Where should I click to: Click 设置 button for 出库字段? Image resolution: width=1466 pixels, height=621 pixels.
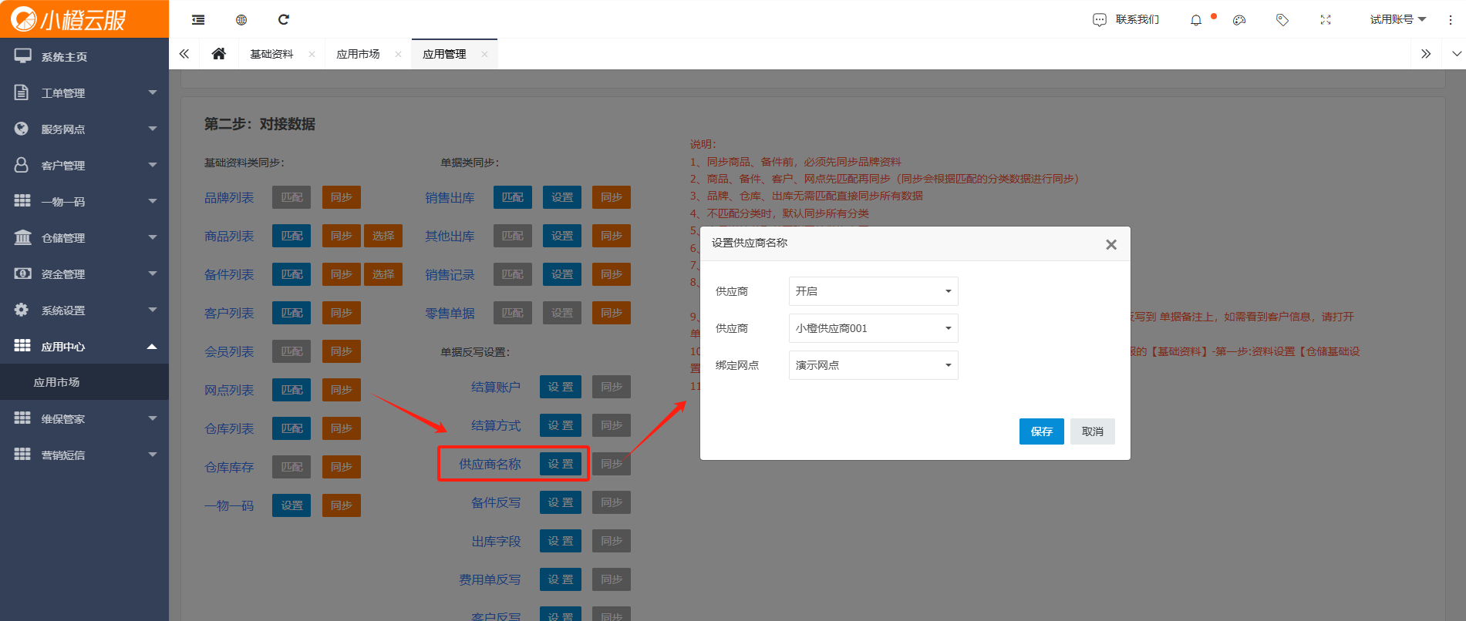click(x=561, y=541)
